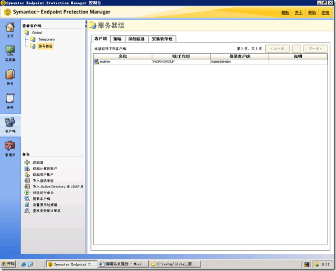Open the 帮助 link in header

click(x=312, y=13)
